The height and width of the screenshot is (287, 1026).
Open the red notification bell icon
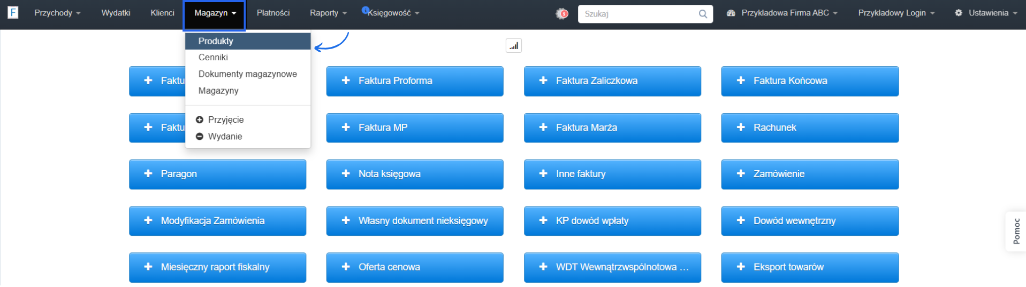pos(561,13)
